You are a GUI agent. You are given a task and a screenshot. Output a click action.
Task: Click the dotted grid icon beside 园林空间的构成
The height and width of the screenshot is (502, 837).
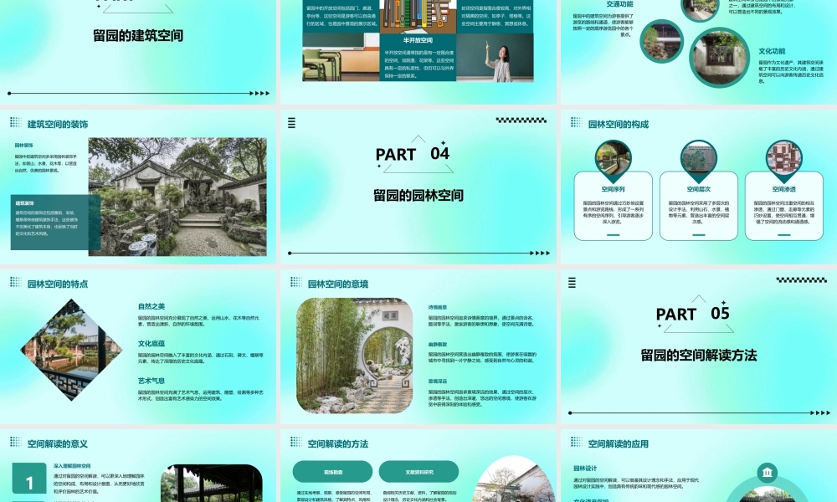[x=576, y=123]
